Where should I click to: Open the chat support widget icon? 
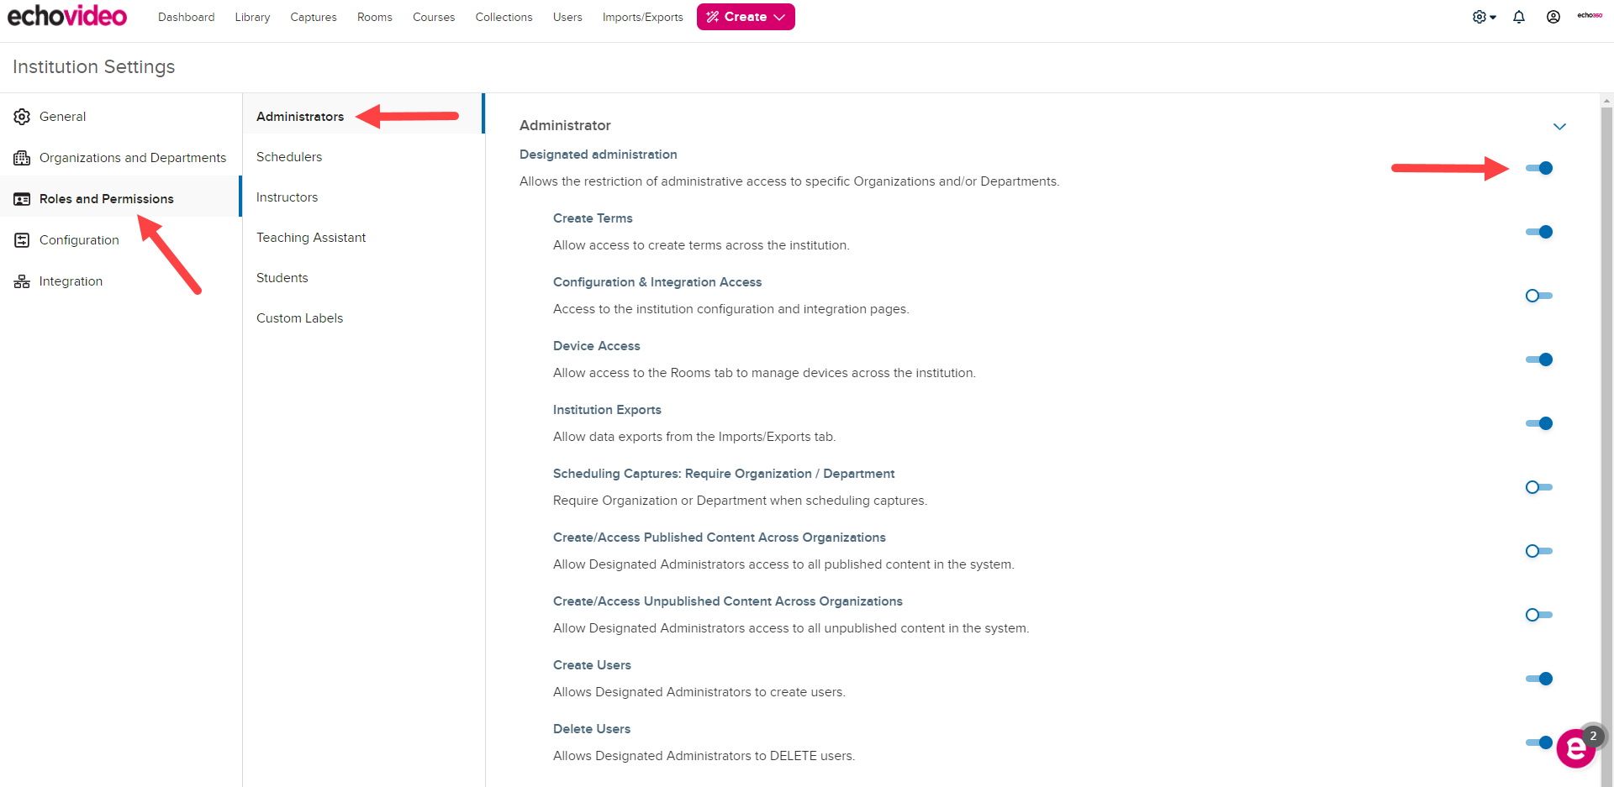click(1574, 748)
